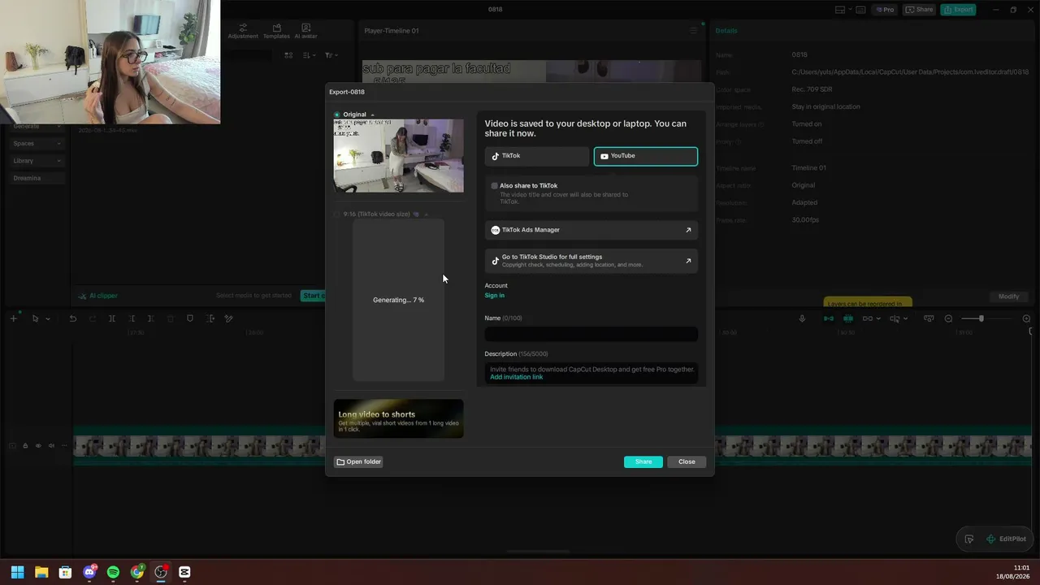
Task: Open Spotify from the taskbar
Action: coord(113,572)
